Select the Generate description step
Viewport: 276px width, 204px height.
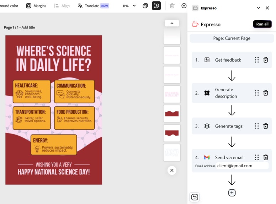pyautogui.click(x=232, y=93)
